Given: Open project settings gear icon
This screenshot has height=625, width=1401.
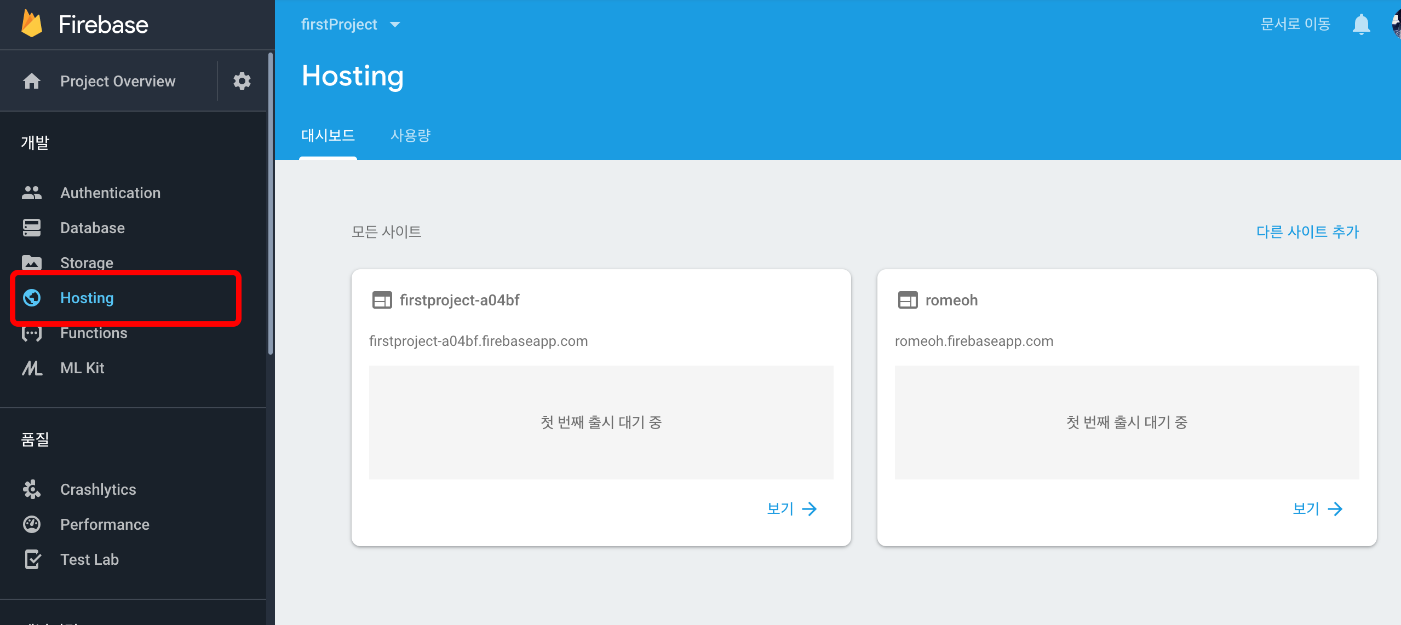Looking at the screenshot, I should point(242,81).
